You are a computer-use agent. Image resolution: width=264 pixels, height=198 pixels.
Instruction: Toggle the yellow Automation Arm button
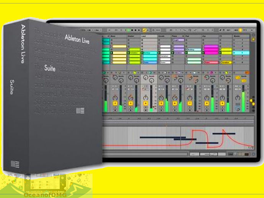tap(144, 30)
